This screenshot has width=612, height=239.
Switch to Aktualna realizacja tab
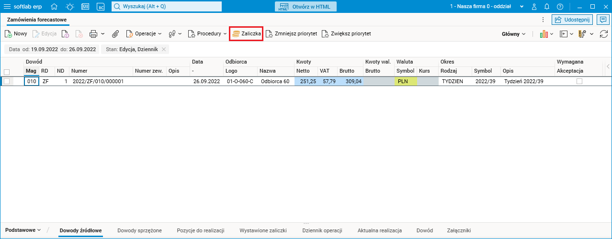379,230
